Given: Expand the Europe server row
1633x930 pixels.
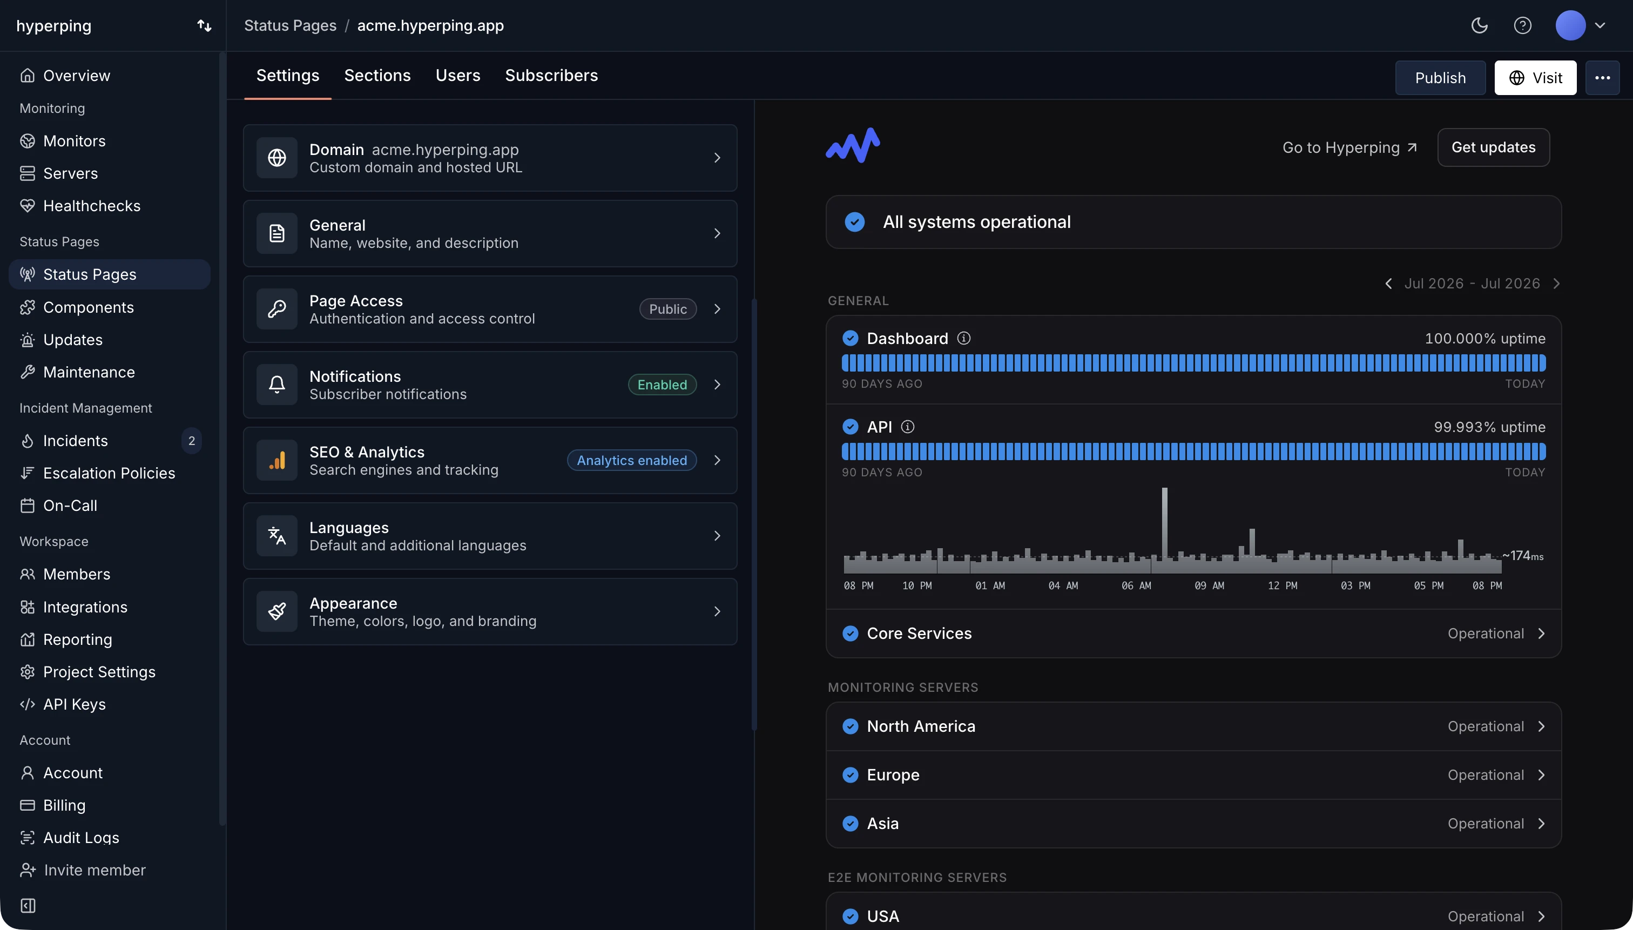Looking at the screenshot, I should point(1193,775).
